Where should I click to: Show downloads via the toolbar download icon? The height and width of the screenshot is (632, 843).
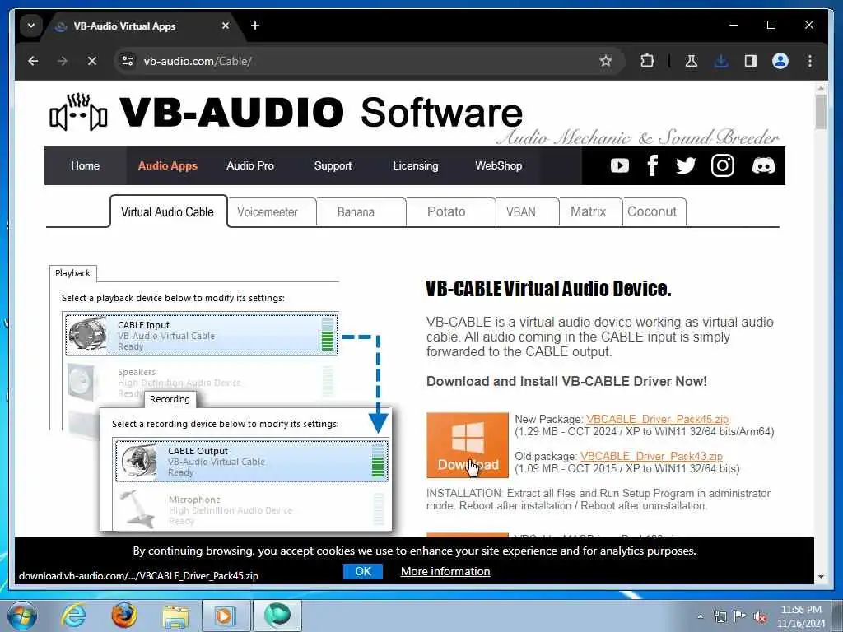coord(721,61)
